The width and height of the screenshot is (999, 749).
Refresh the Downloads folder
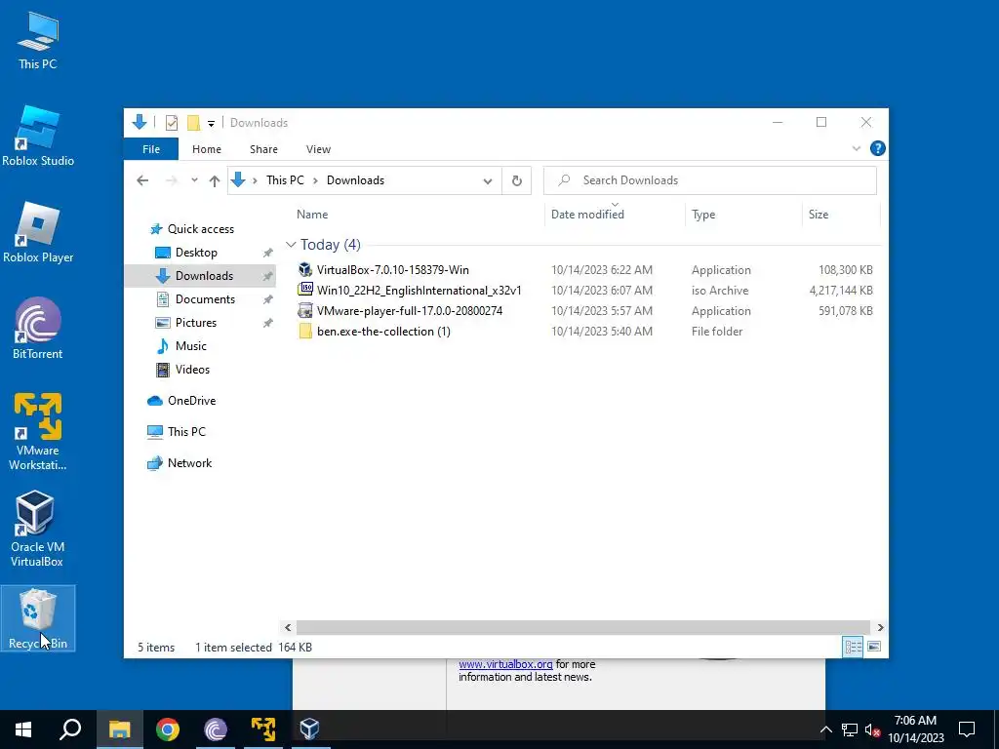[x=517, y=180]
